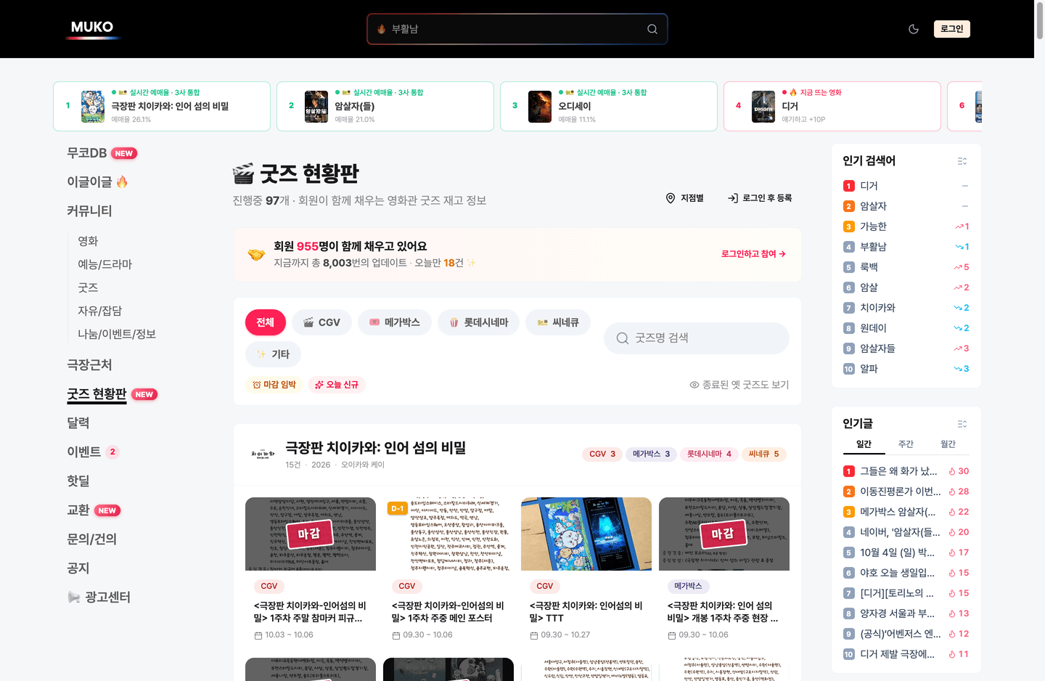Viewport: 1045px width, 681px height.
Task: Open the 굿즈 community submenu
Action: [x=88, y=288]
